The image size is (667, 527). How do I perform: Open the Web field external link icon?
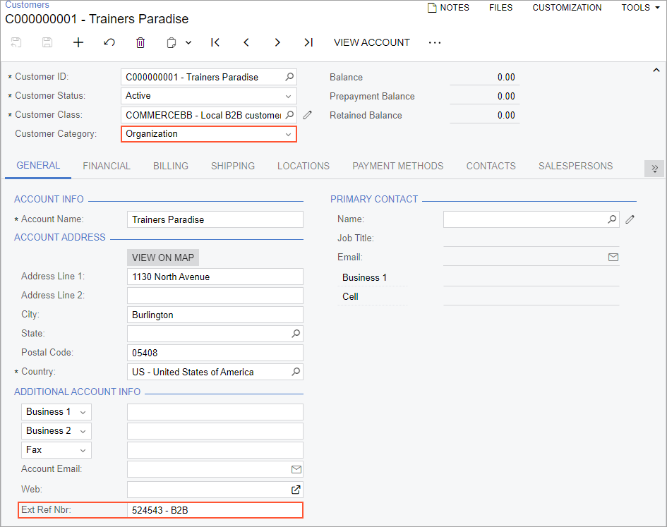(296, 489)
